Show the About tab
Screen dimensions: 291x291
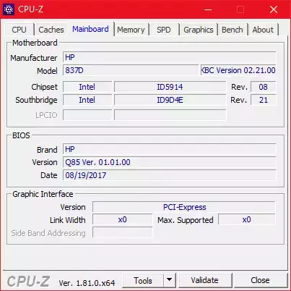[263, 30]
